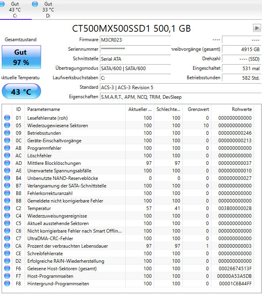Image resolution: width=262 pixels, height=296 pixels.
Task: Click the next disk arrow button
Action: pos(257,28)
